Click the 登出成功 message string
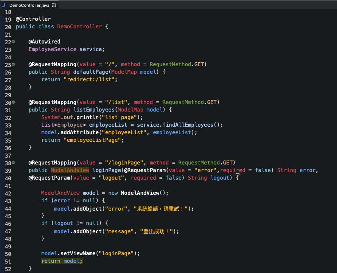Viewport: 337px width, 273px height. (157, 231)
